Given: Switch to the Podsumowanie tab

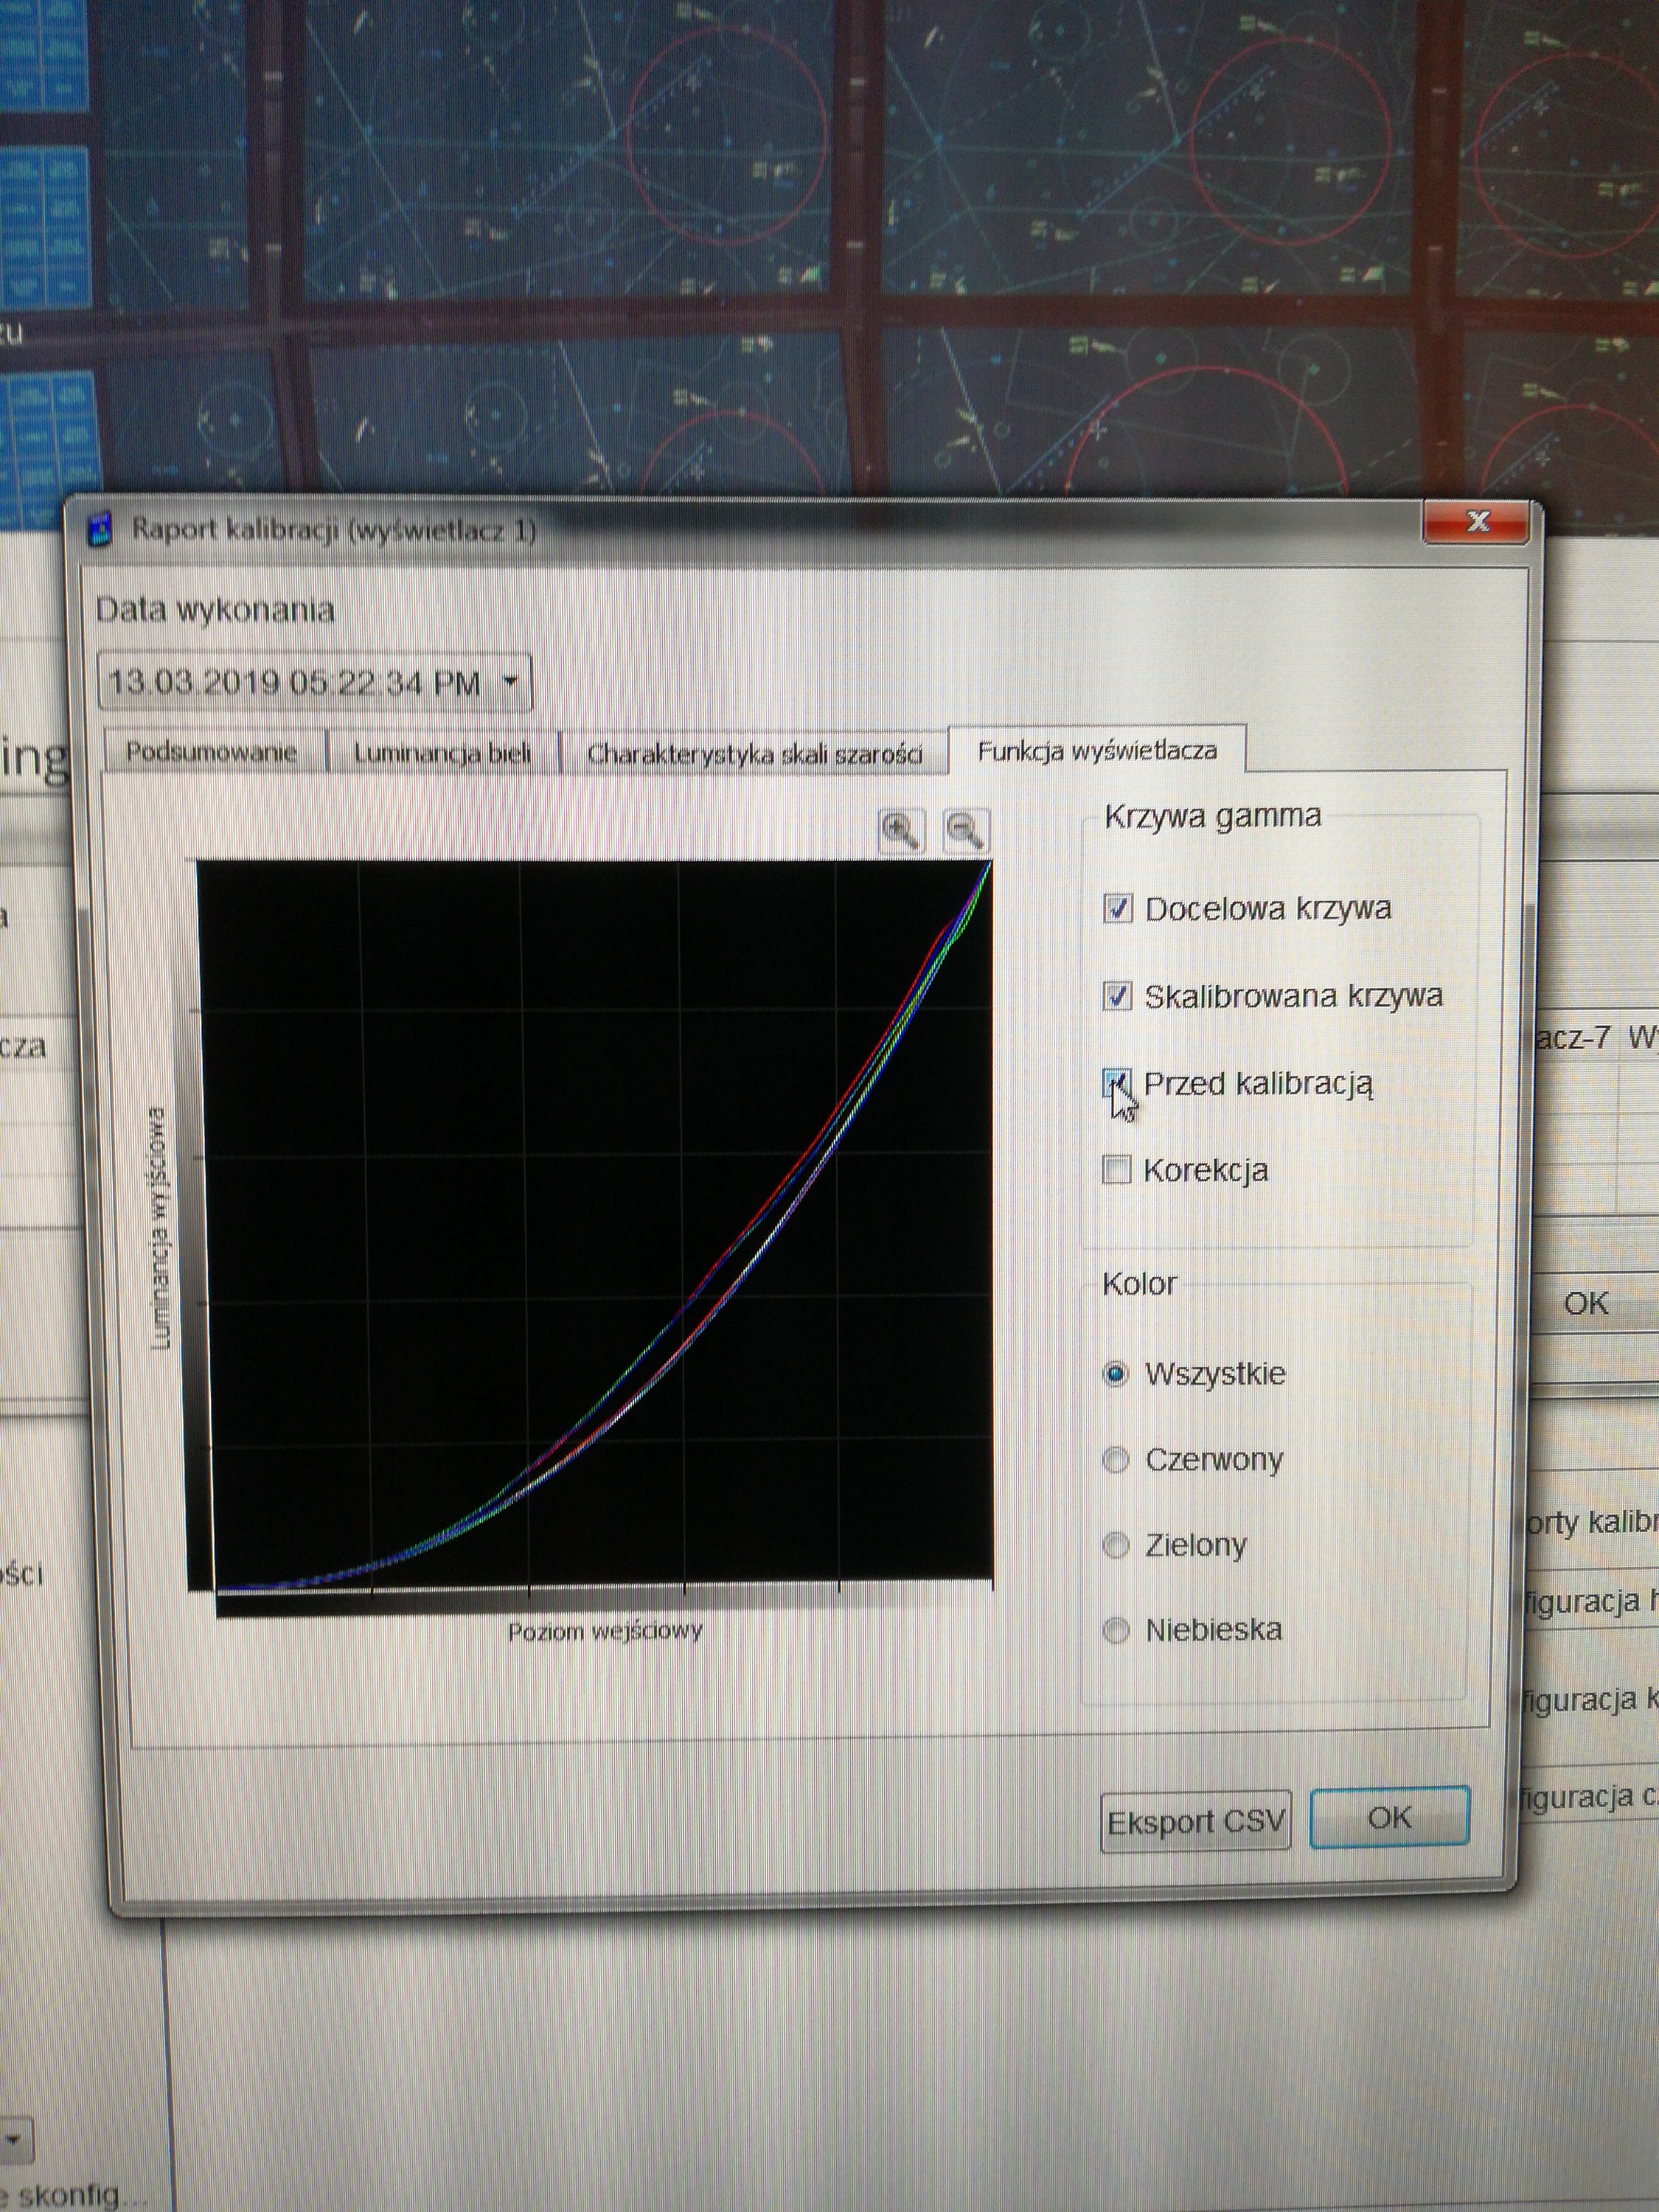Looking at the screenshot, I should click(212, 752).
